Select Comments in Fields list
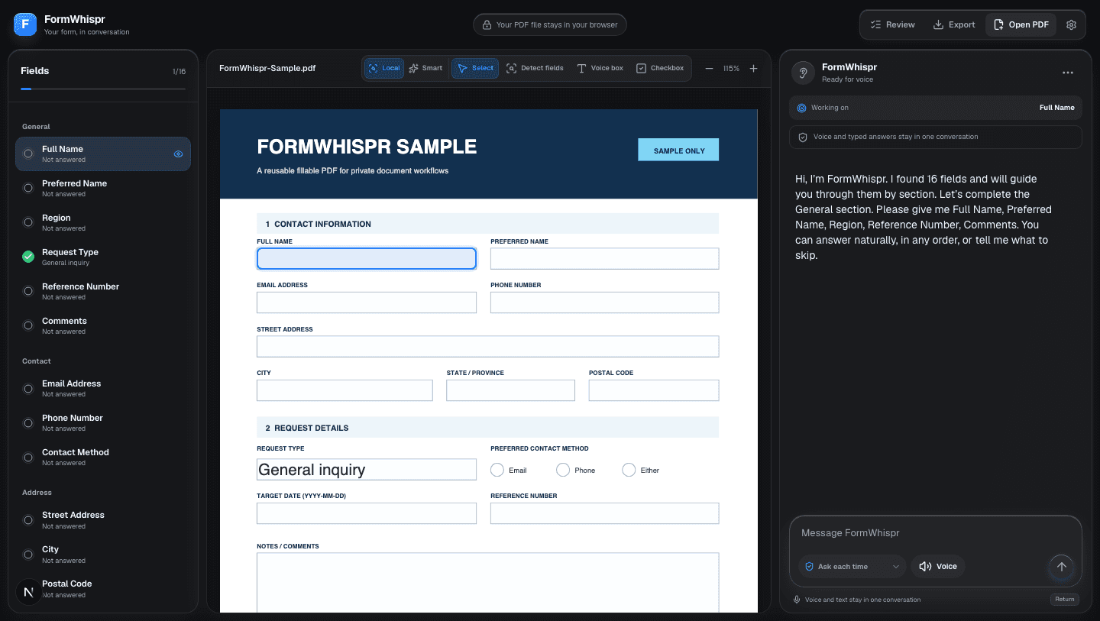The image size is (1100, 621). point(103,325)
